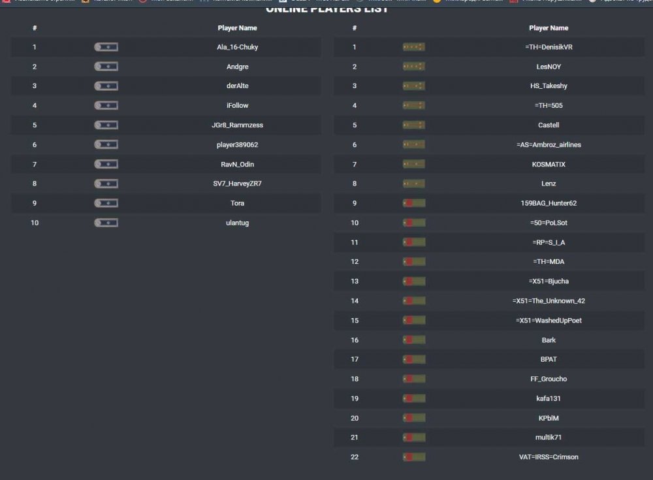
Task: Click the rank icon for VAT=IRSS=Crimson
Action: click(414, 457)
